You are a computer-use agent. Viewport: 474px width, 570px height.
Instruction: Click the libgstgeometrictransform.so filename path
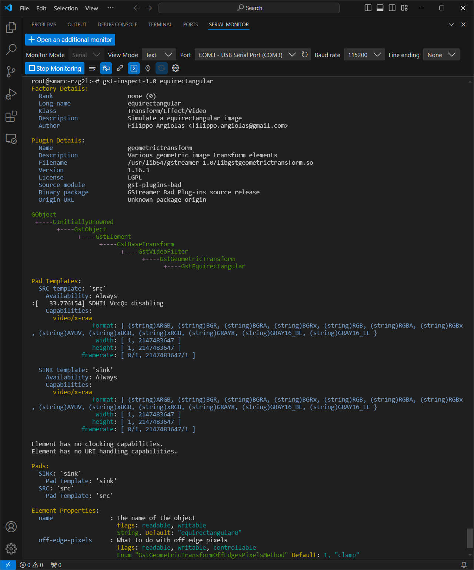(x=220, y=162)
